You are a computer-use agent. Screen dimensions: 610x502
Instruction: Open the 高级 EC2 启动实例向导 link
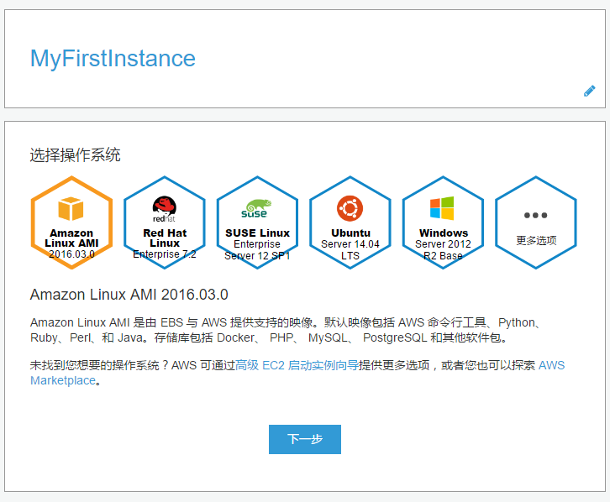pos(297,365)
